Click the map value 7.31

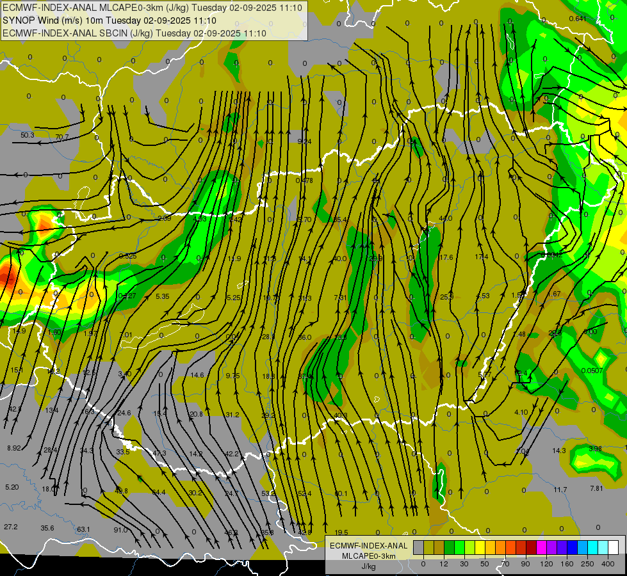coord(340,298)
